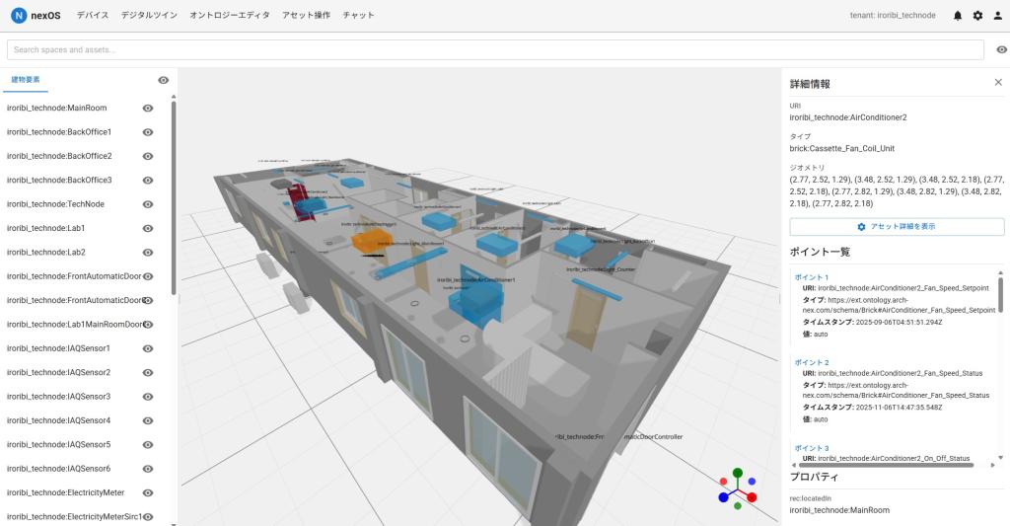Screen dimensions: 1010x526
Task: Click the search spaces and assets field
Action: (x=495, y=49)
